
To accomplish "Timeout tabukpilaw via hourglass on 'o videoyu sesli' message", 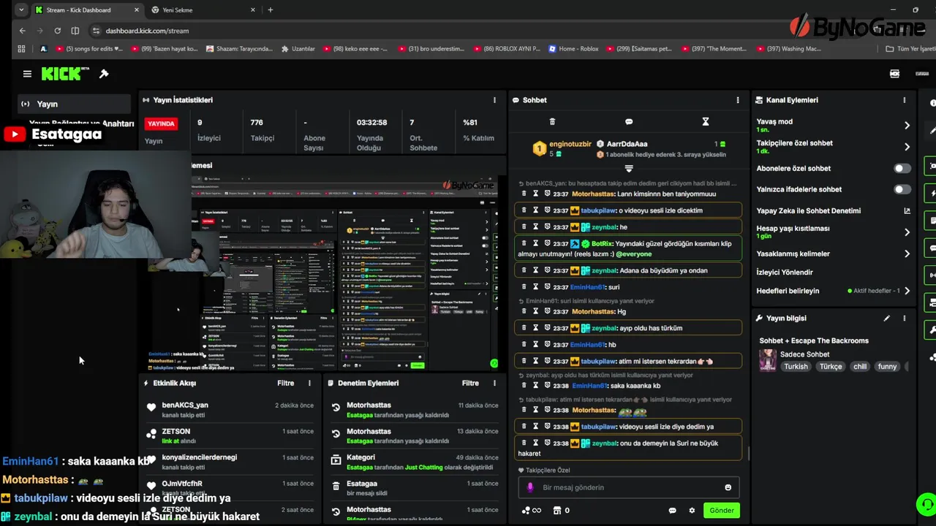I will pos(535,210).
